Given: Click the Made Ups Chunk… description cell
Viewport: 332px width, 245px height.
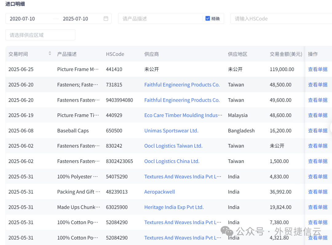Looking at the screenshot, I should point(79,207).
